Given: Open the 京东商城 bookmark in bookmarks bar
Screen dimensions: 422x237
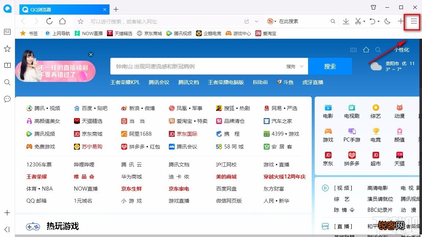Looking at the screenshot, I should 149,33.
